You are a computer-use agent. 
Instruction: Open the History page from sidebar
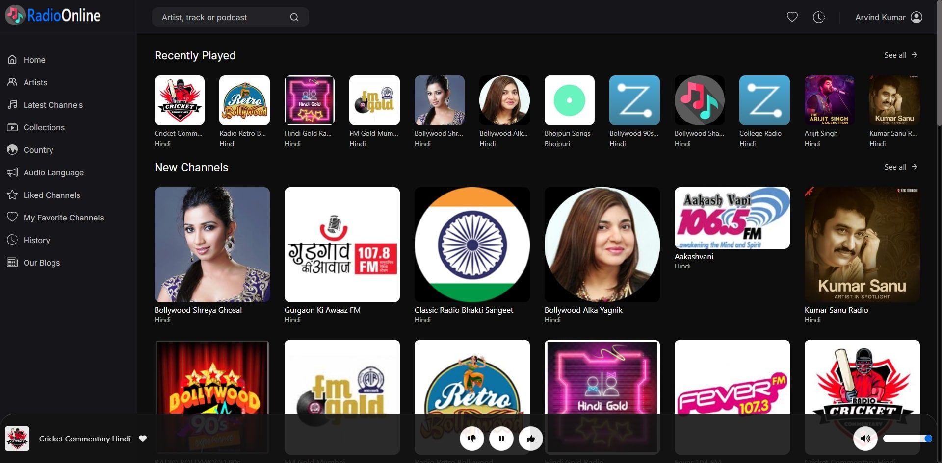37,240
